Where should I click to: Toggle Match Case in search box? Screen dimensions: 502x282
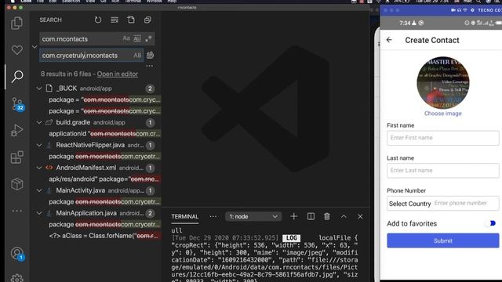[x=126, y=38]
